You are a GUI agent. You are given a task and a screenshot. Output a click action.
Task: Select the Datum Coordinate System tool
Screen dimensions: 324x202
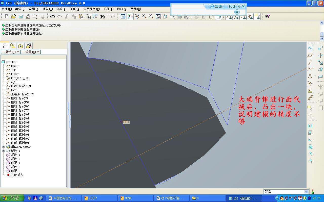[x=310, y=83]
